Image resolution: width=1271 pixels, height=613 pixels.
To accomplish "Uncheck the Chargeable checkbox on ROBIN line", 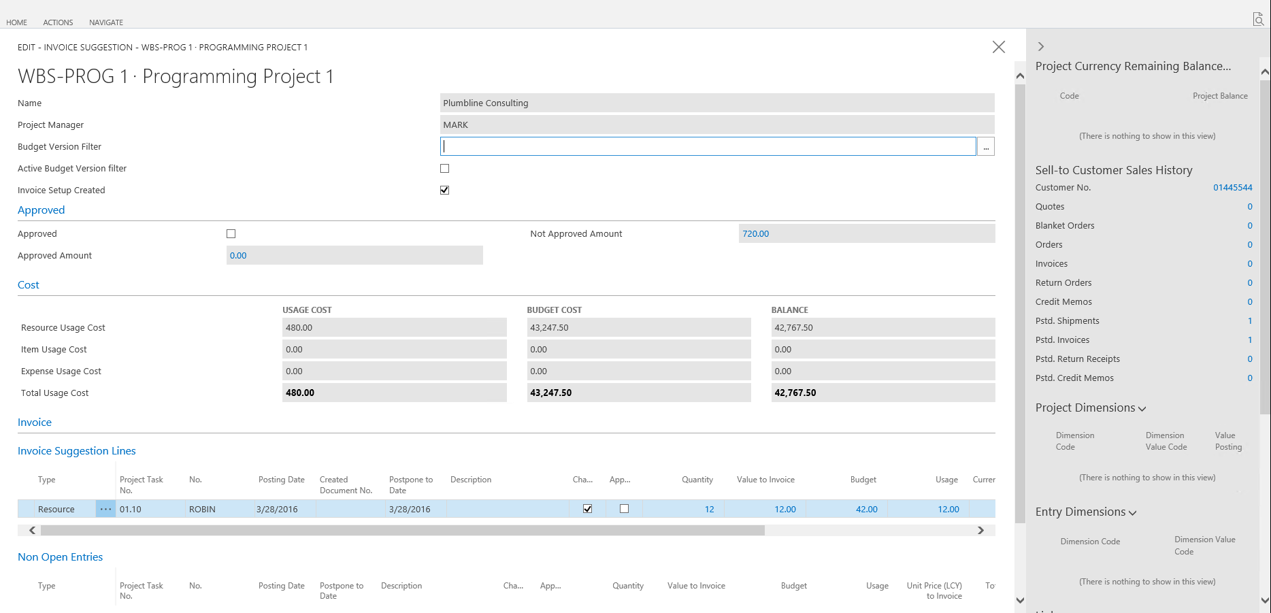I will [588, 509].
